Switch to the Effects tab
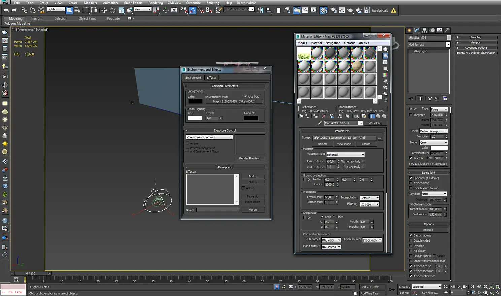Viewport: 501px width, 296px height. (x=211, y=78)
